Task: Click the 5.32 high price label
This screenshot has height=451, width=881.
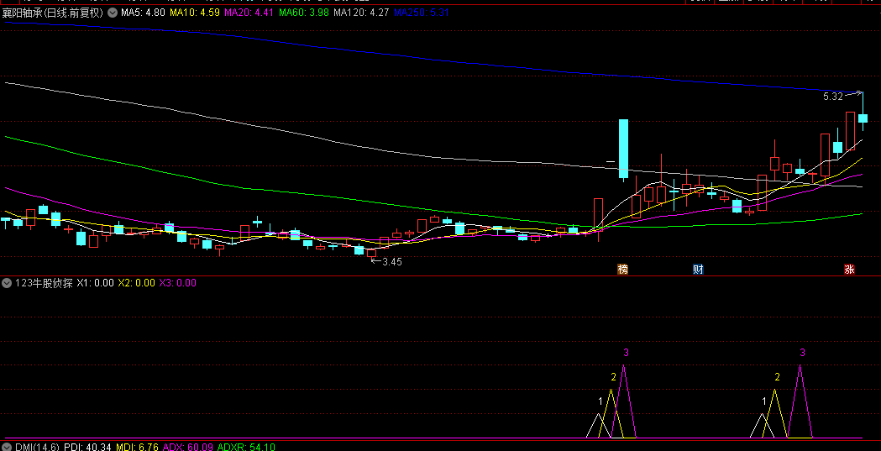Action: (833, 97)
